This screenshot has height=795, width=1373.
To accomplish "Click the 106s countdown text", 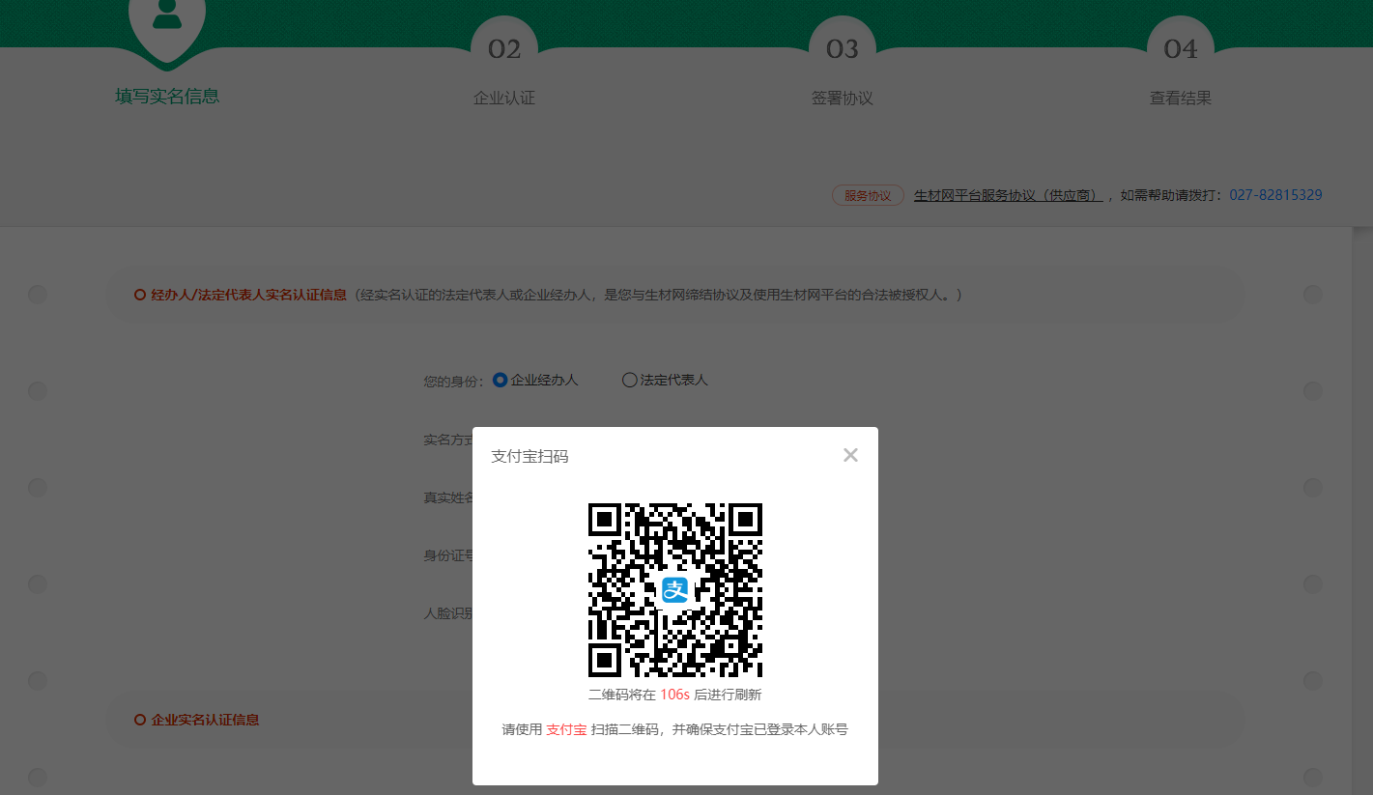I will tap(674, 696).
